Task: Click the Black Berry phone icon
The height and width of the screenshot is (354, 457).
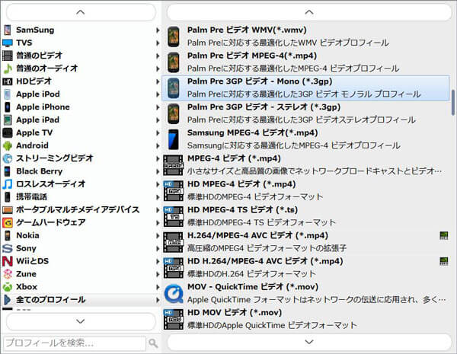Action: pyautogui.click(x=8, y=171)
